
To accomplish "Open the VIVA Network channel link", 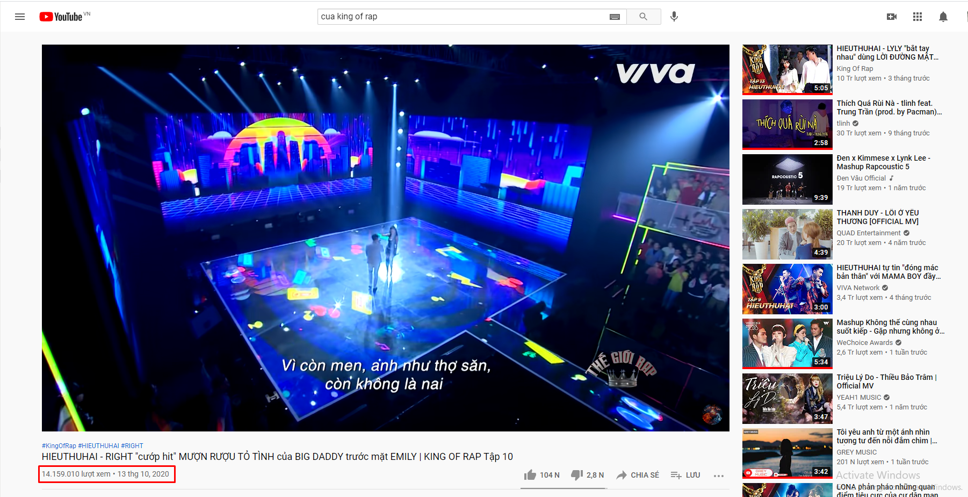I will (858, 288).
